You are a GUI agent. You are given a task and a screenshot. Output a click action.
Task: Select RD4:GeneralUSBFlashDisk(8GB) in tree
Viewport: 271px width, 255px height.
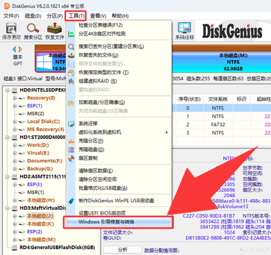click(57, 247)
